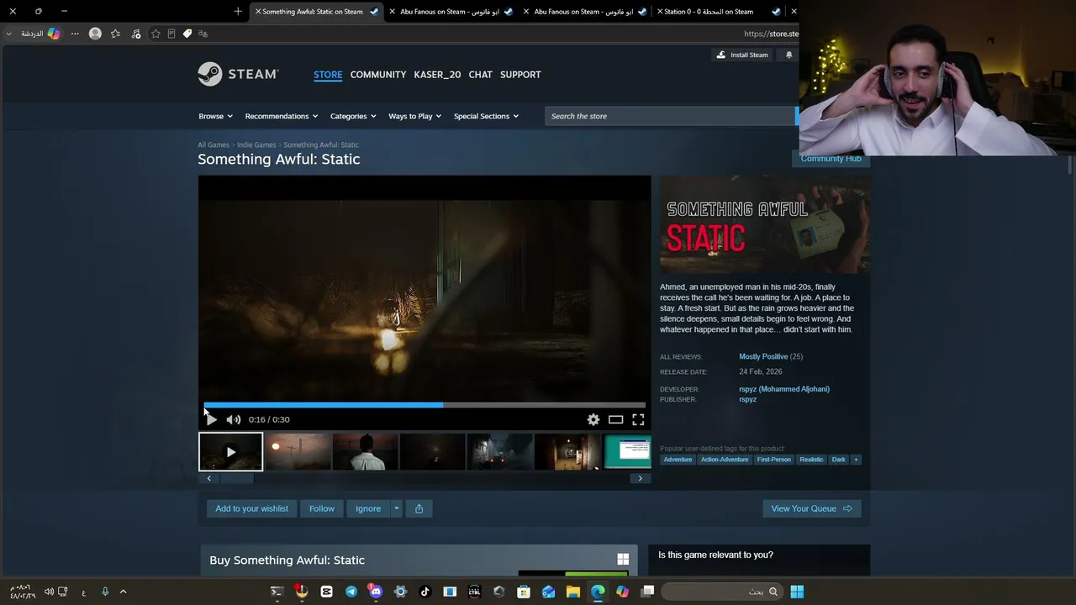Select the sunset power lines screenshot thumbnail
Screen dimensions: 1076x605
point(298,452)
